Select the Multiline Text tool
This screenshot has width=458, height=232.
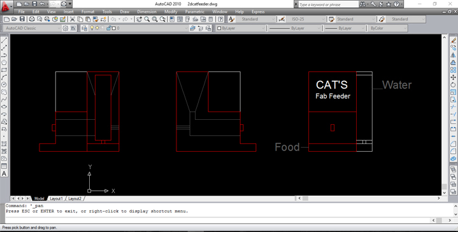point(4,173)
